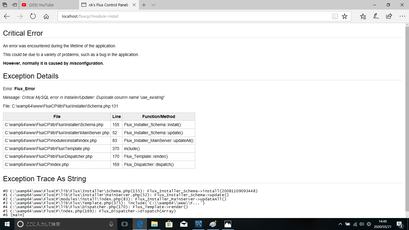Close the rA's Flux Control Panel tab
The image size is (409, 230).
134,5
